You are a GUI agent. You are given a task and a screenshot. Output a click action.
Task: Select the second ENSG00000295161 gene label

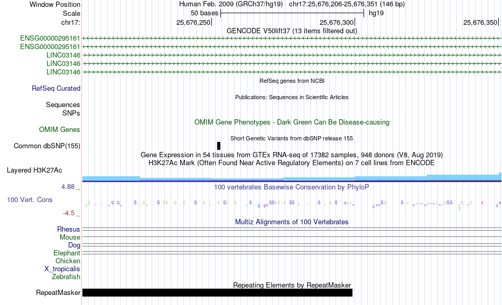[50, 46]
